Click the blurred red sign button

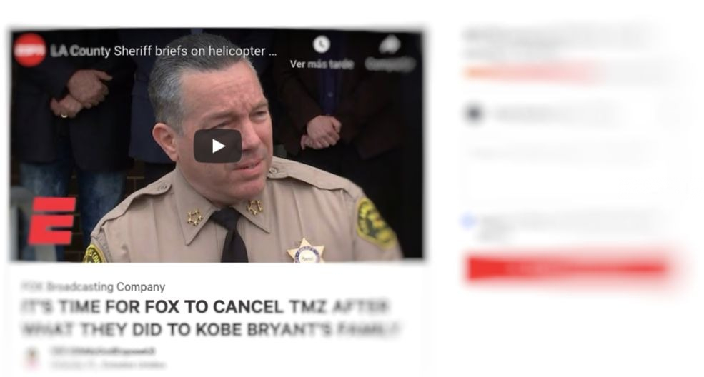pos(568,268)
